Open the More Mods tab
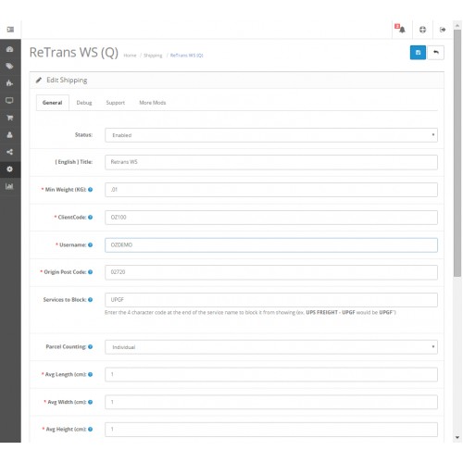The width and height of the screenshot is (463, 463). tap(152, 103)
